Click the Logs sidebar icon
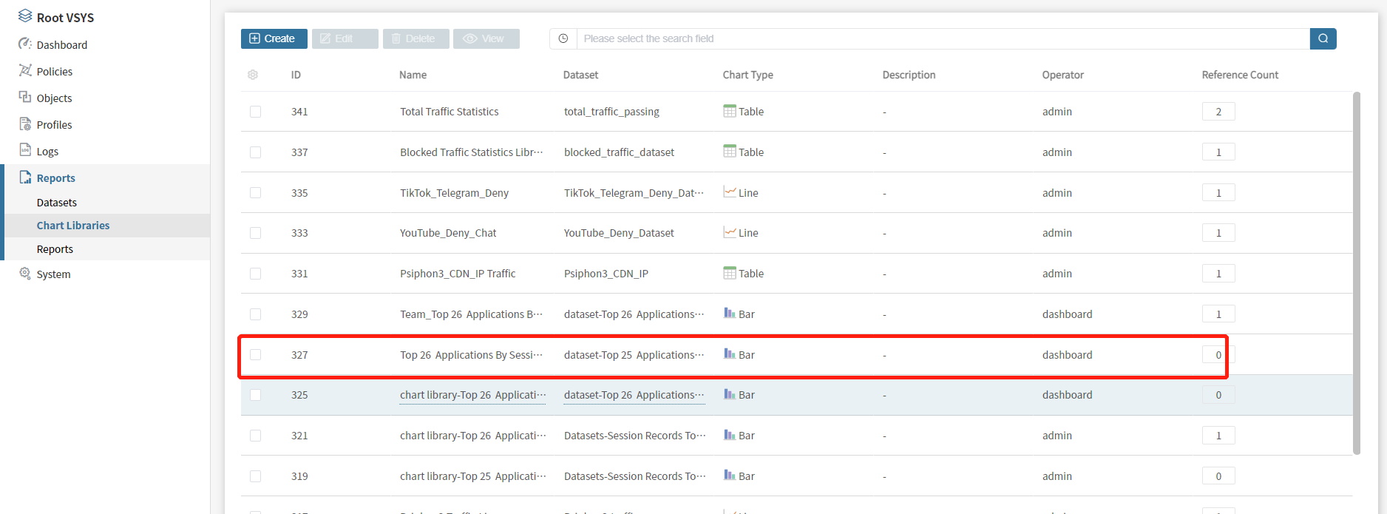The height and width of the screenshot is (514, 1387). pyautogui.click(x=25, y=151)
